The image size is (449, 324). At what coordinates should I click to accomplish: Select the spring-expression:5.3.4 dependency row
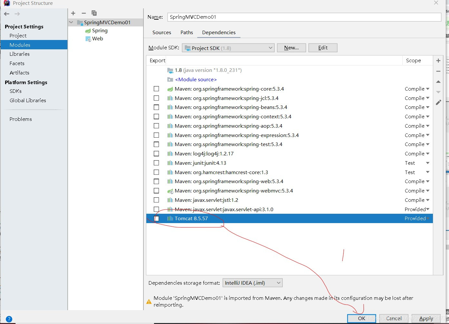tap(289, 135)
